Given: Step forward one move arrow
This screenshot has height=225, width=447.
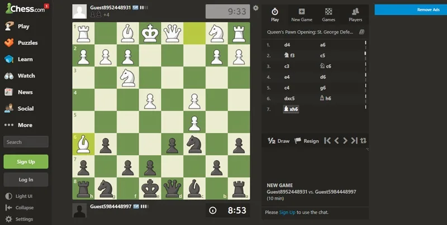Looking at the screenshot, I should click(345, 141).
